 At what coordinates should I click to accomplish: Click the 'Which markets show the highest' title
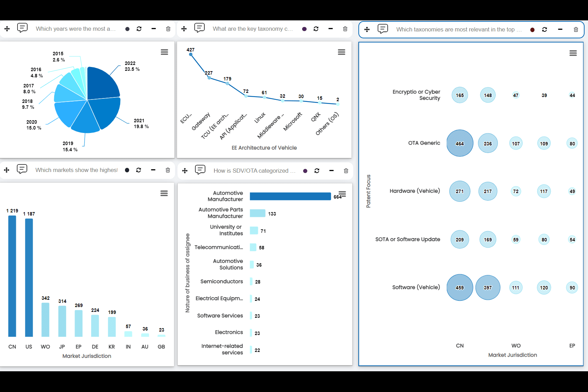pyautogui.click(x=76, y=170)
